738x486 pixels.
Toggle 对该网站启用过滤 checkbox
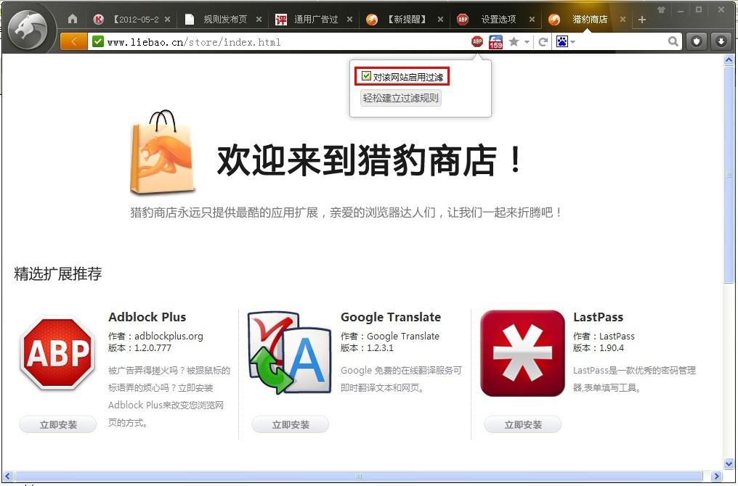[365, 75]
